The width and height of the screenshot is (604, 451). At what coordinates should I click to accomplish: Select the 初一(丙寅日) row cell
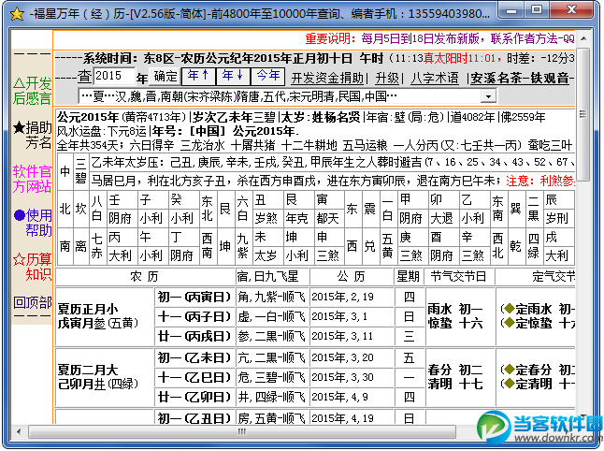pos(194,297)
